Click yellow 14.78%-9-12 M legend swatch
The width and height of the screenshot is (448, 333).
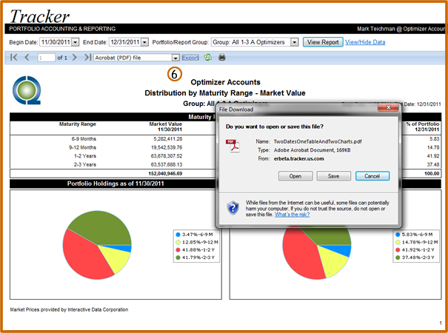click(398, 242)
